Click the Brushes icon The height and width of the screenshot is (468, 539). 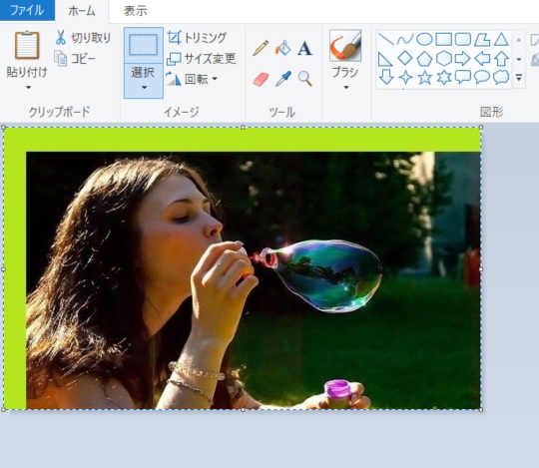pyautogui.click(x=345, y=46)
